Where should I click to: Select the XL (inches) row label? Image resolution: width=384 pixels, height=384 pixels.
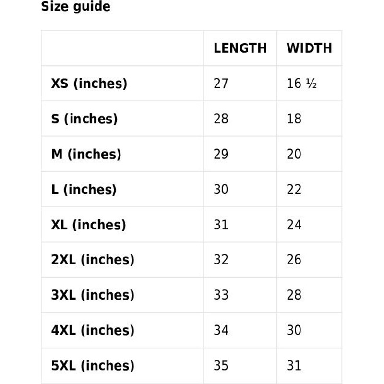coord(89,225)
